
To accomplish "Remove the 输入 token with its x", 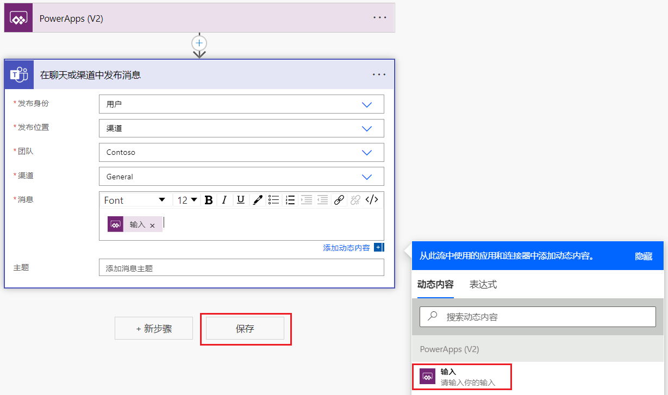I will (x=152, y=225).
